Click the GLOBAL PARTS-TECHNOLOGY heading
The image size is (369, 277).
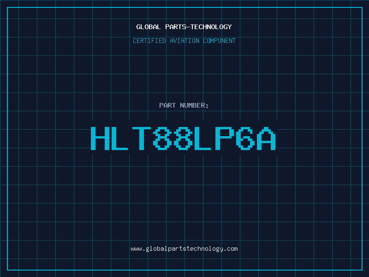click(x=184, y=27)
